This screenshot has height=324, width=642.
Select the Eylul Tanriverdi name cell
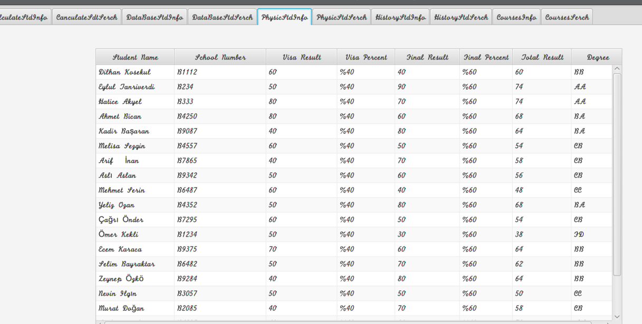coord(135,87)
